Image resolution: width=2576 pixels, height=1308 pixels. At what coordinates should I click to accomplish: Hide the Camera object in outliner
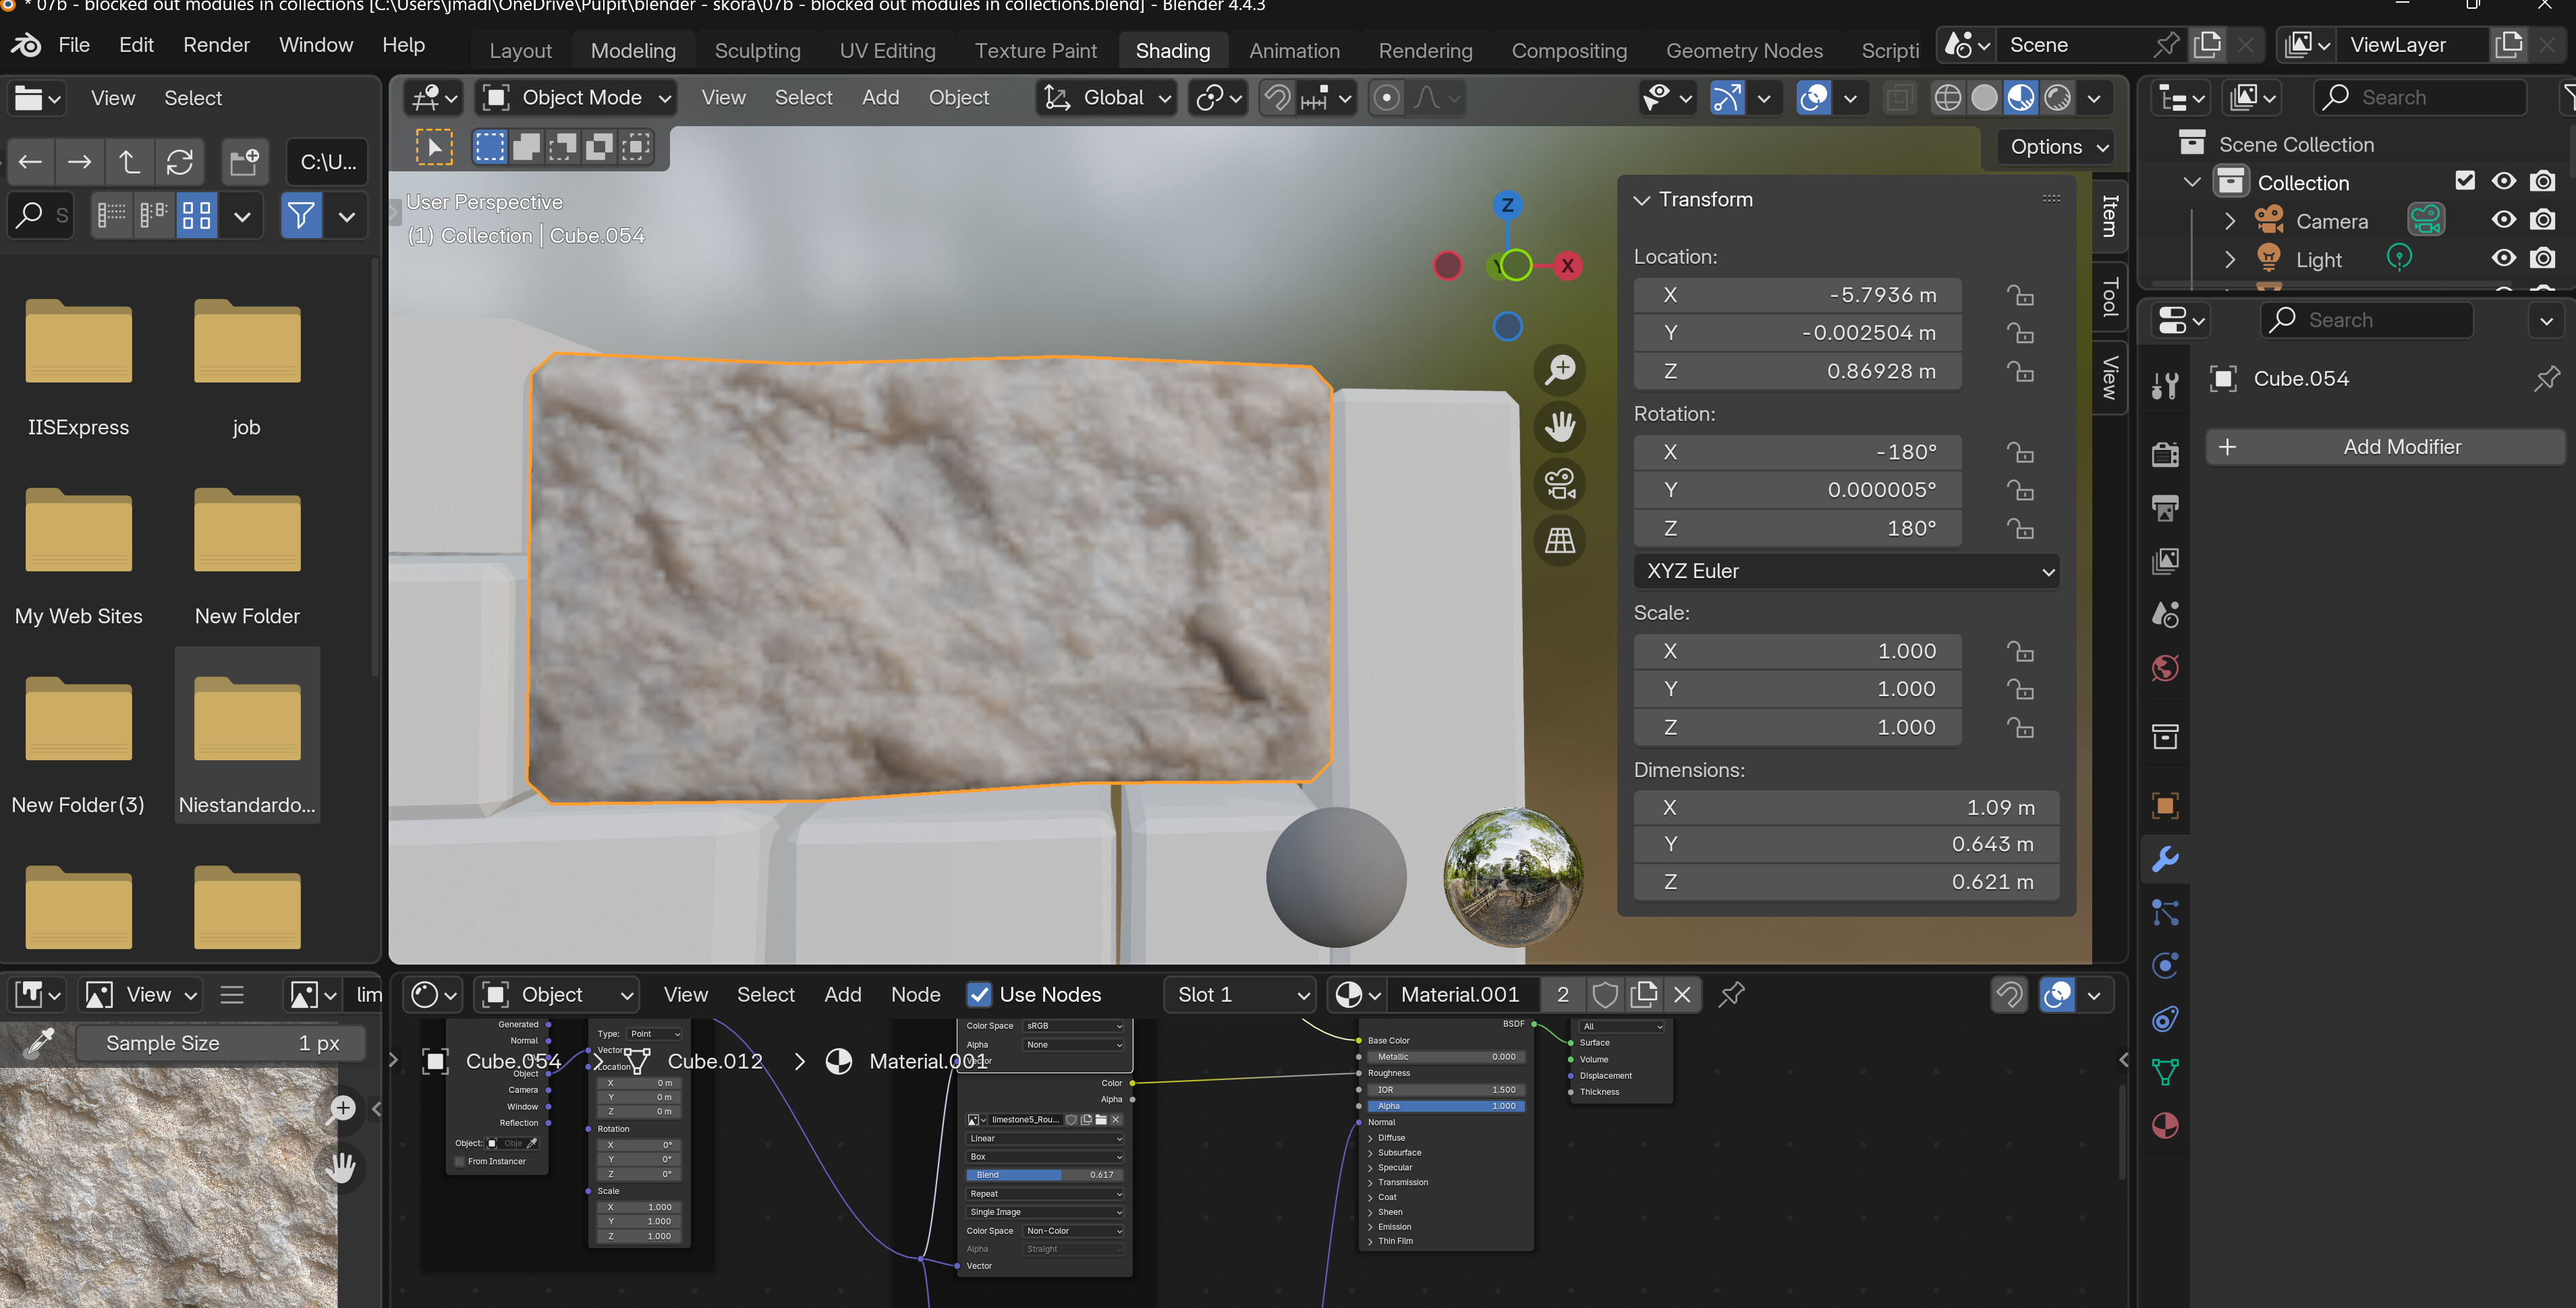(x=2503, y=220)
